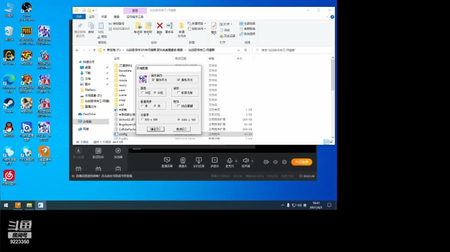Screen dimensions: 450x252
Task: Open the File tab in Explorer
Action: click(79, 17)
